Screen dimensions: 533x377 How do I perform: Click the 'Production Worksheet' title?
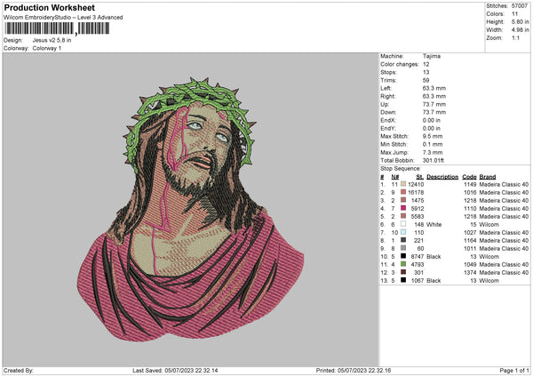(49, 7)
